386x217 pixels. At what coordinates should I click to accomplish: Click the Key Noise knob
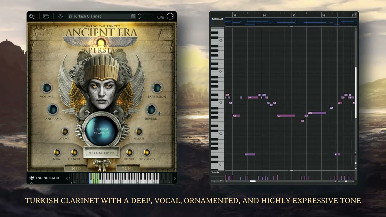74,153
